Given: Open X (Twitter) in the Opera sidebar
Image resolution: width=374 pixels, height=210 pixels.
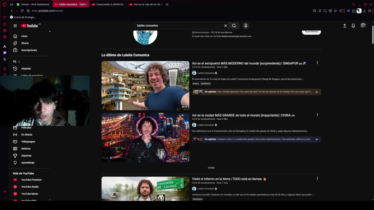Looking at the screenshot, I should 5,59.
